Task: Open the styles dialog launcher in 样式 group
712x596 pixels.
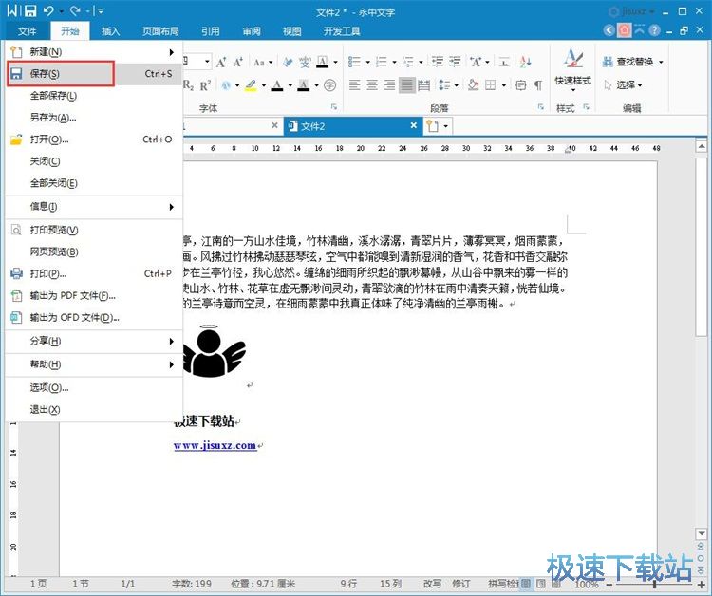Action: [x=587, y=107]
